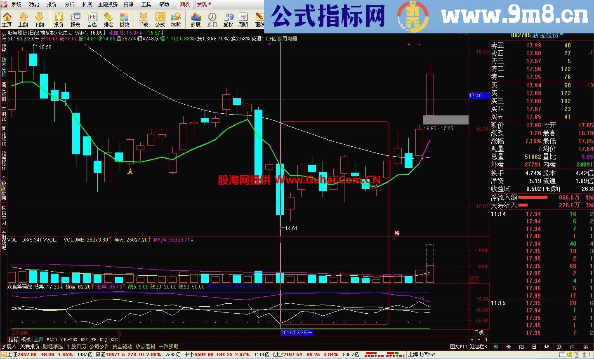The image size is (594, 359).
Task: Click the 资金驱动 fund flow link
Action: point(123,346)
